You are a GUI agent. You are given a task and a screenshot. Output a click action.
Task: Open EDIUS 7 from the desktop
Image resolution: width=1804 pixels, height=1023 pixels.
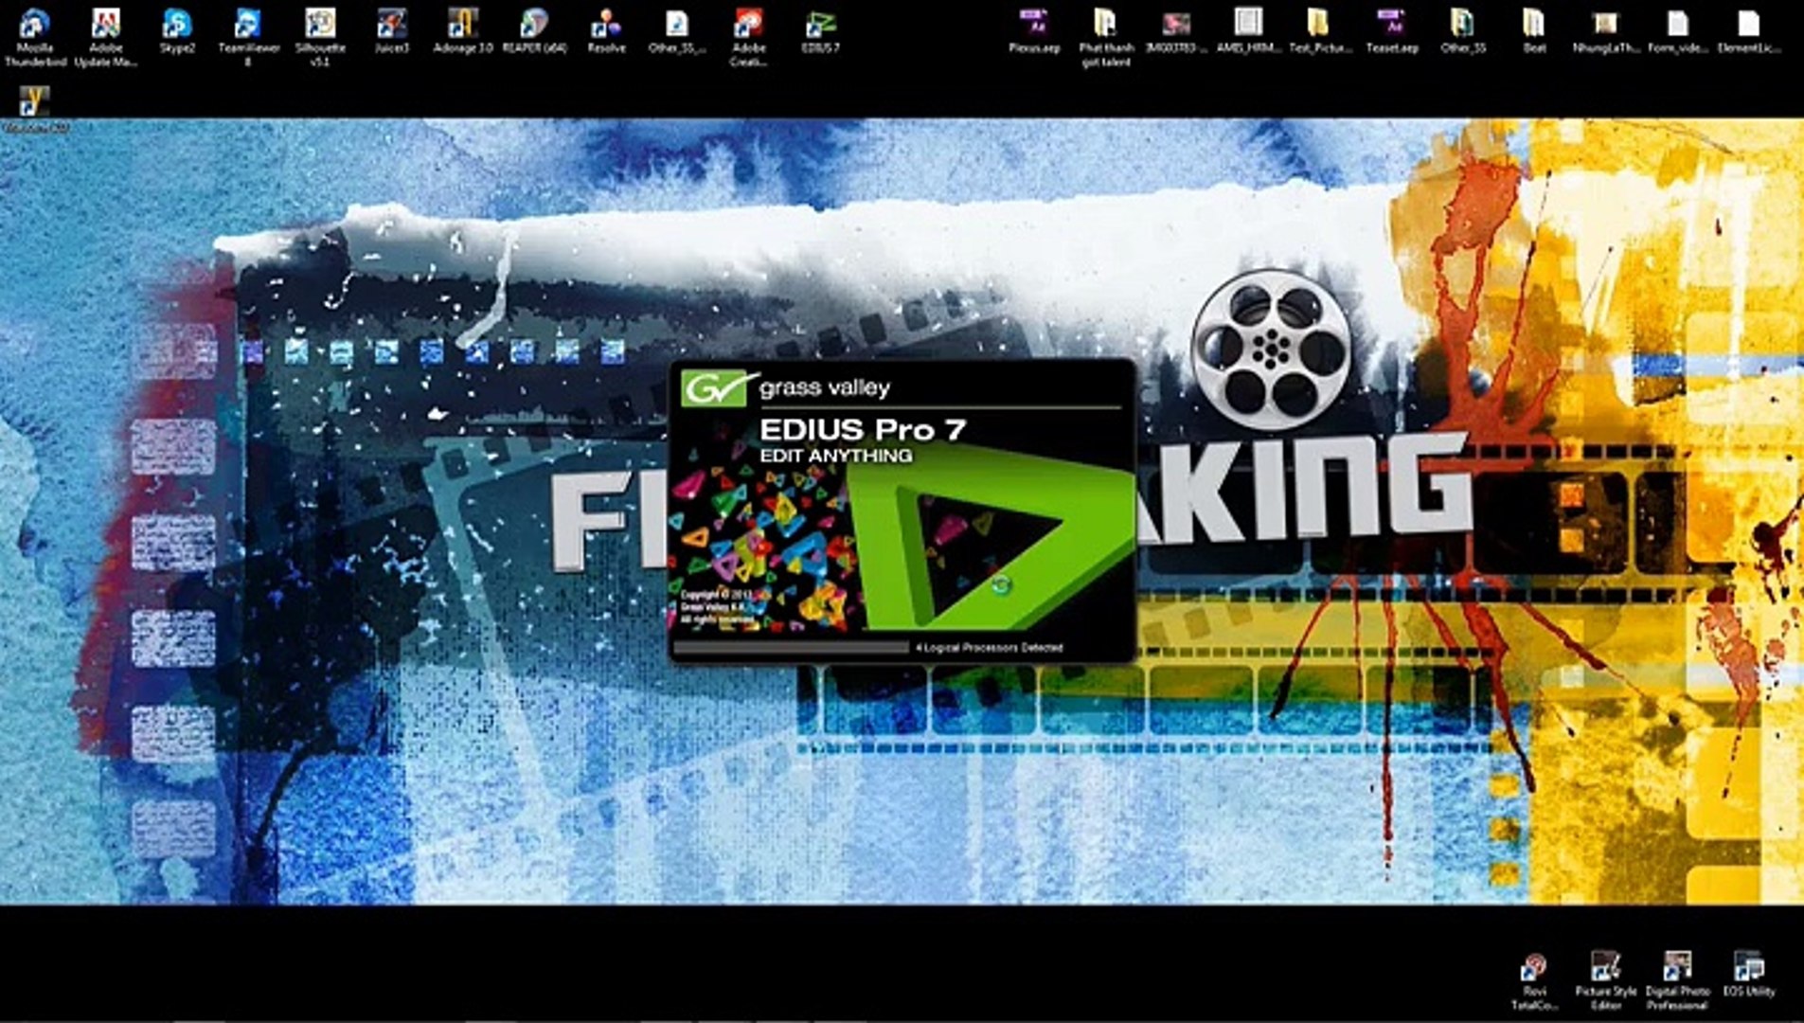tap(820, 24)
